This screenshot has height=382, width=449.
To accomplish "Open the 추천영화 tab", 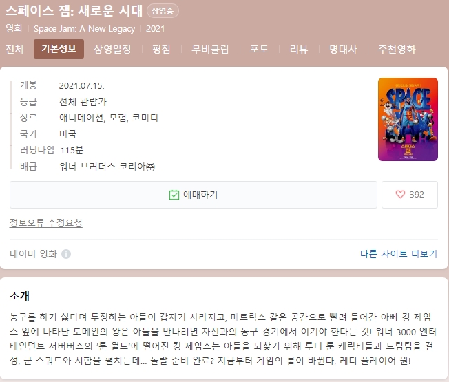I will coord(397,49).
